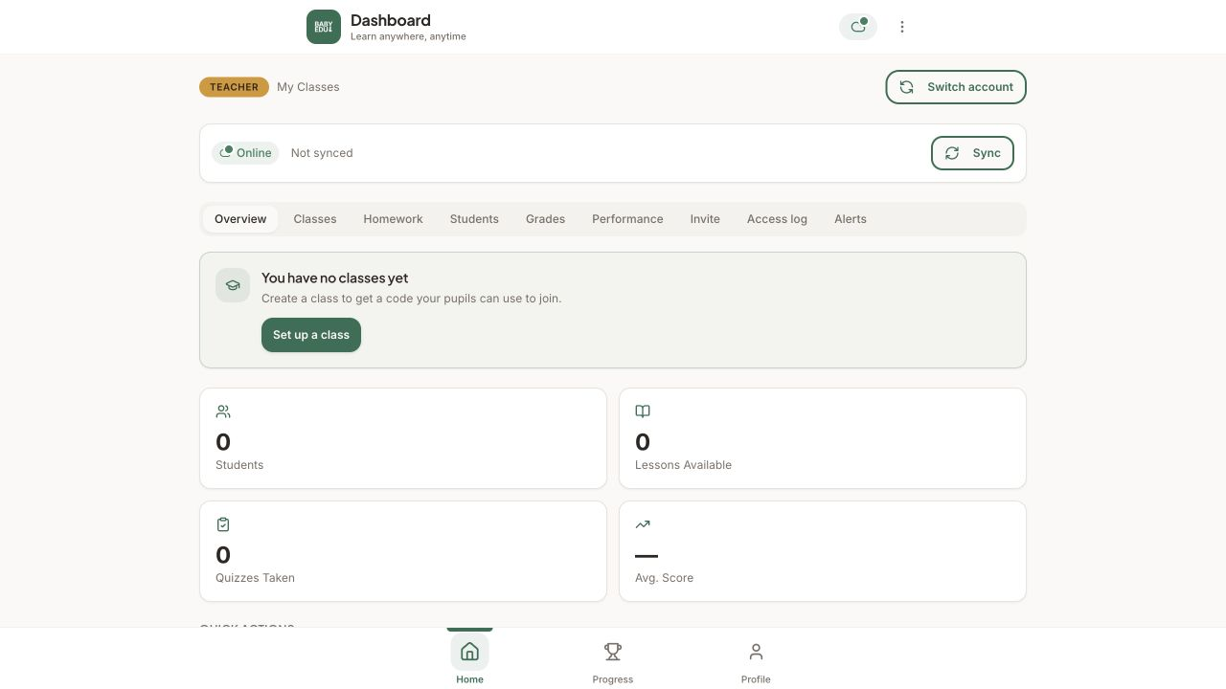
Task: Click the Students people icon
Action: (x=223, y=411)
